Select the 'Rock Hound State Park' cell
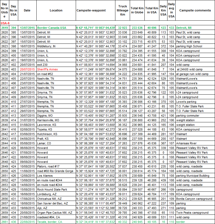Screen dimensions: 215x224 (x=52, y=189)
